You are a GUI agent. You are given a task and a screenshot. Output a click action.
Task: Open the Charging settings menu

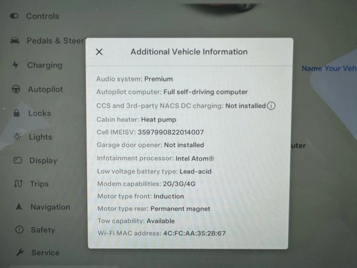click(45, 65)
